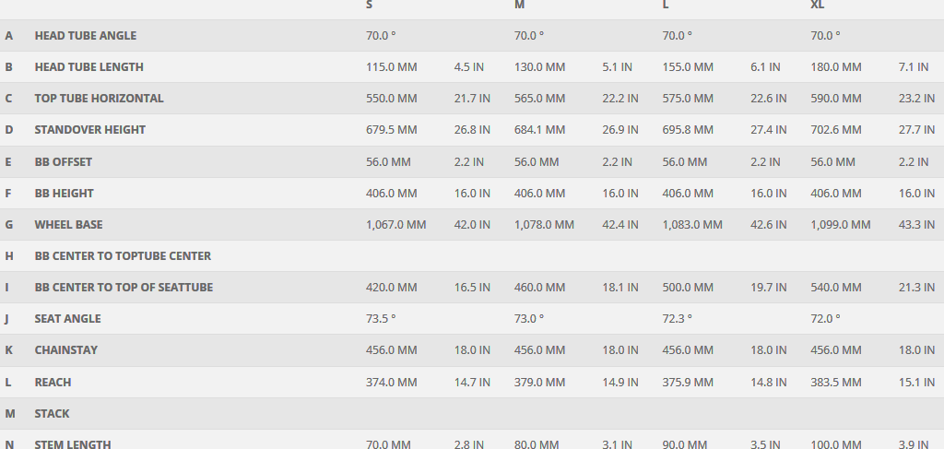Click the WHEEL BASE row label
The width and height of the screenshot is (944, 449).
click(68, 225)
